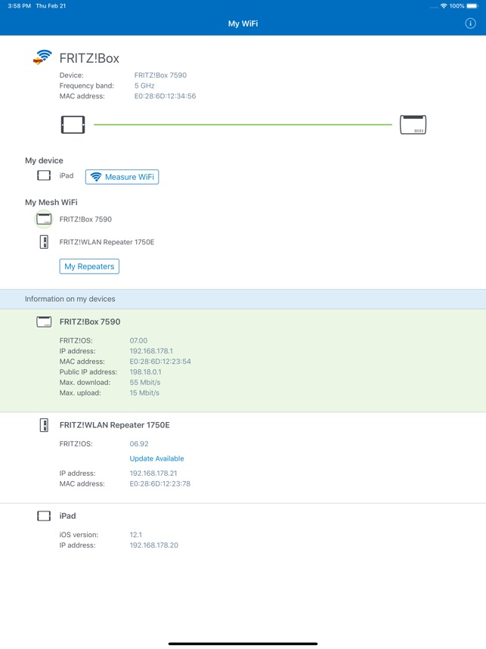Tap the iPad icon in the device information list
This screenshot has width=486, height=649.
click(x=44, y=516)
